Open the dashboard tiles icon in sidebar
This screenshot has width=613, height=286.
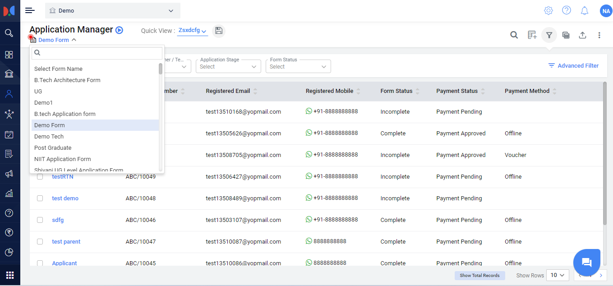(x=9, y=55)
